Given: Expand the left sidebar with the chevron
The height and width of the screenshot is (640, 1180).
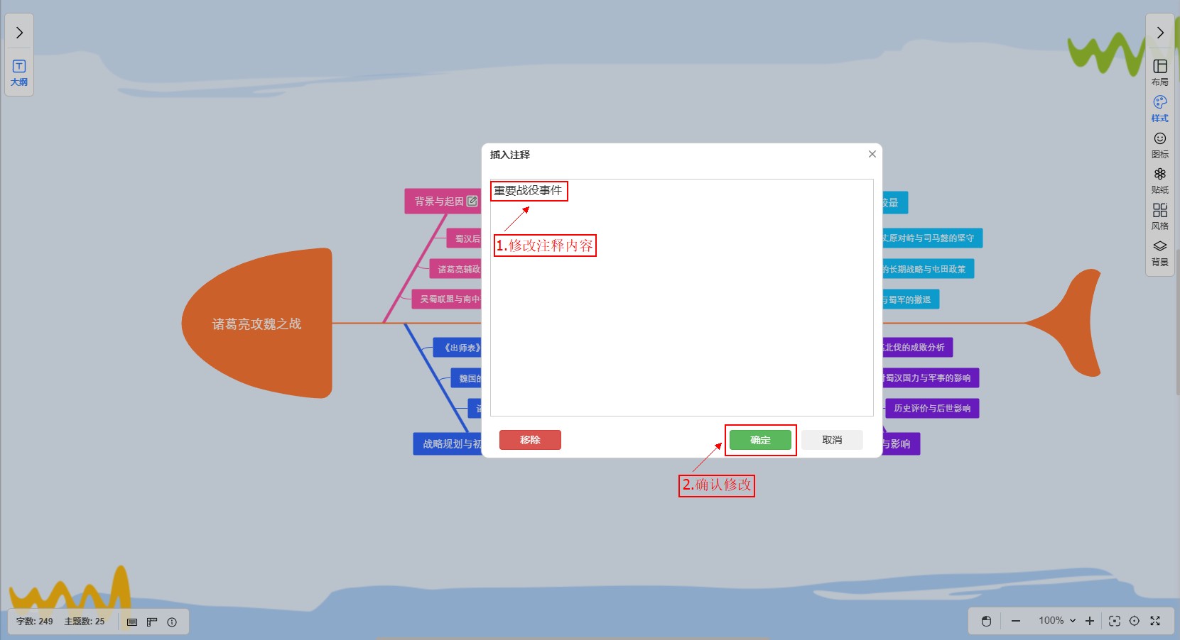Looking at the screenshot, I should click(x=19, y=33).
